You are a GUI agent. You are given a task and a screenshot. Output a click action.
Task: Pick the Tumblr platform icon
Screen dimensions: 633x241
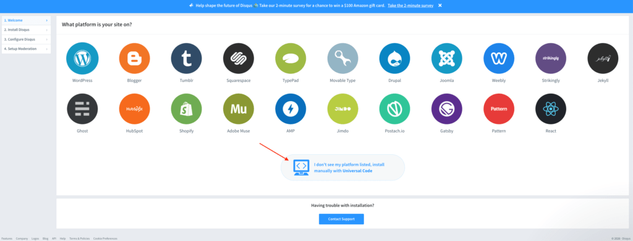point(187,59)
